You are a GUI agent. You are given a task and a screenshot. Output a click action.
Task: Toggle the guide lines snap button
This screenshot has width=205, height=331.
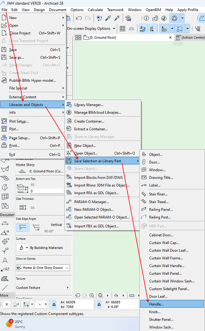point(16,304)
